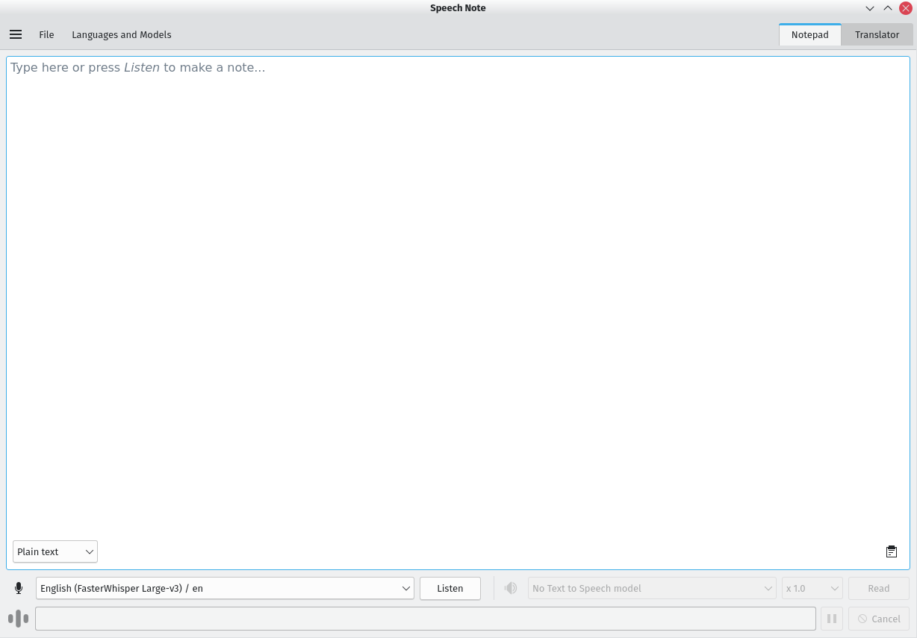Click the Cancel button

879,619
